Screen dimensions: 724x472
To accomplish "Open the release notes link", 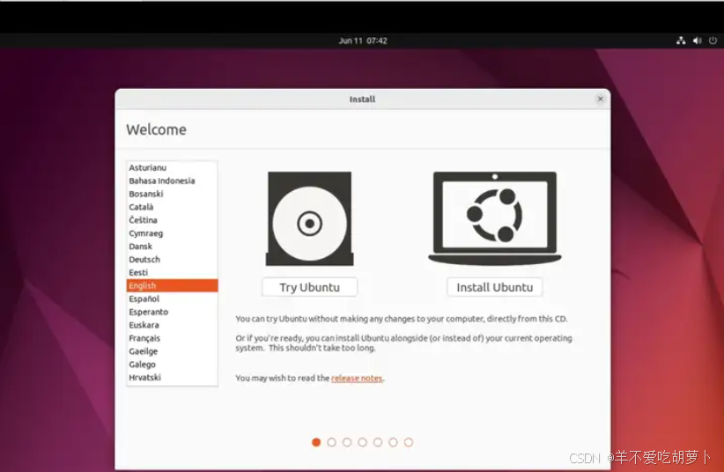I will point(357,378).
